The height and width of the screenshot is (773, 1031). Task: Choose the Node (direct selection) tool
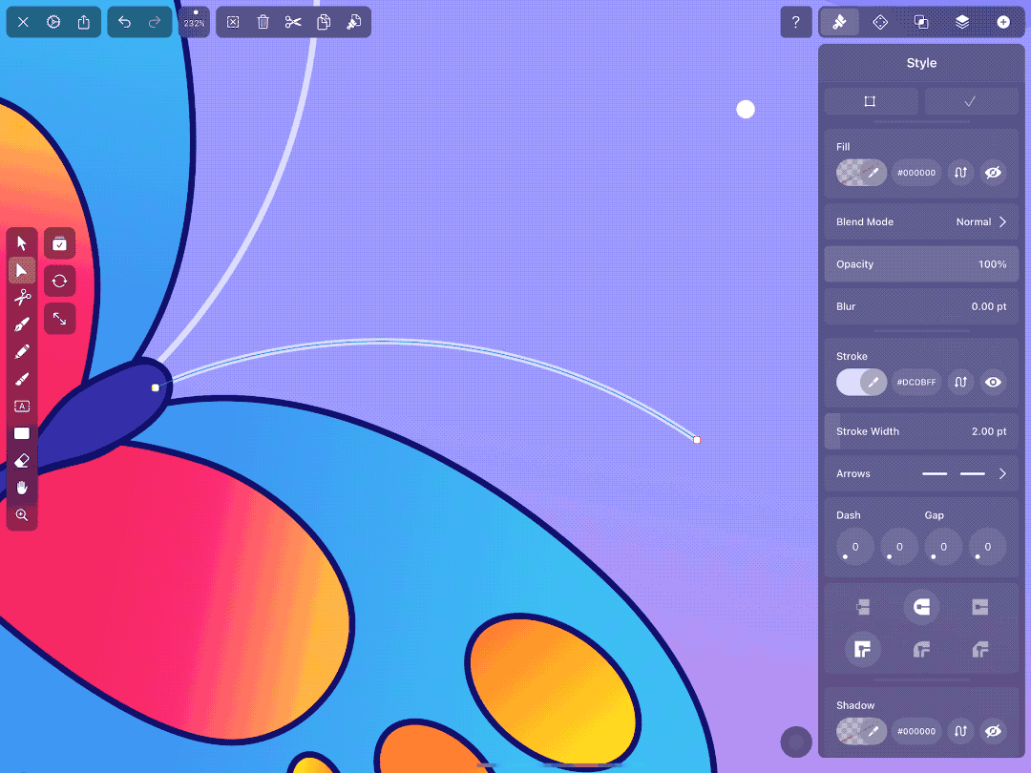point(22,271)
